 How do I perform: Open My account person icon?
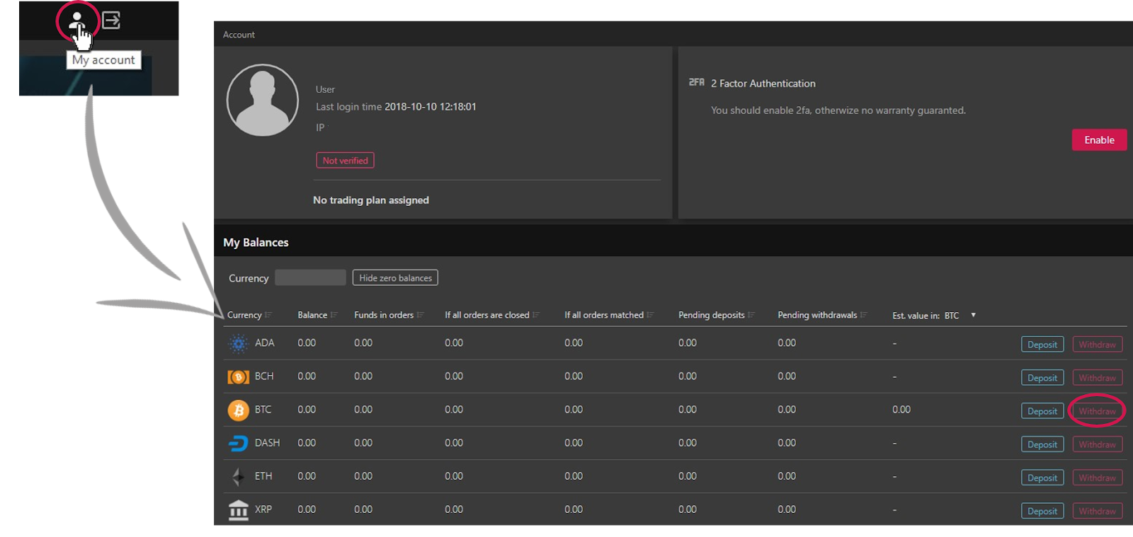click(76, 22)
